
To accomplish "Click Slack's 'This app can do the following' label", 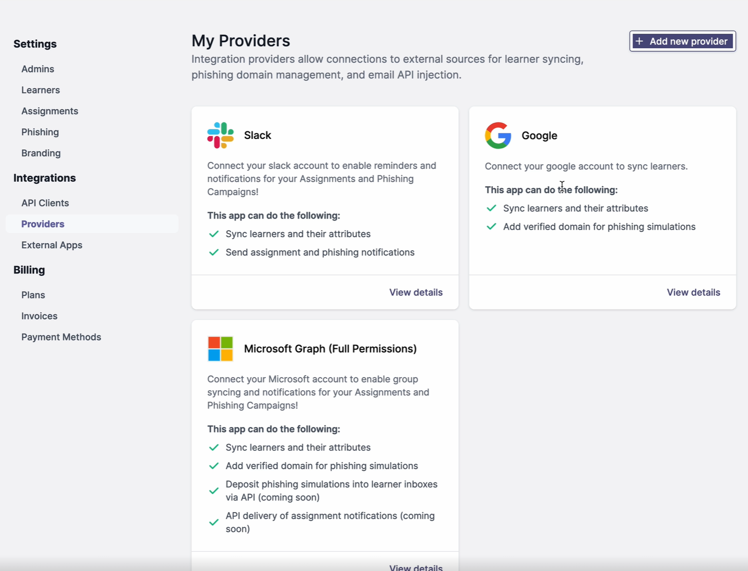I will [274, 216].
